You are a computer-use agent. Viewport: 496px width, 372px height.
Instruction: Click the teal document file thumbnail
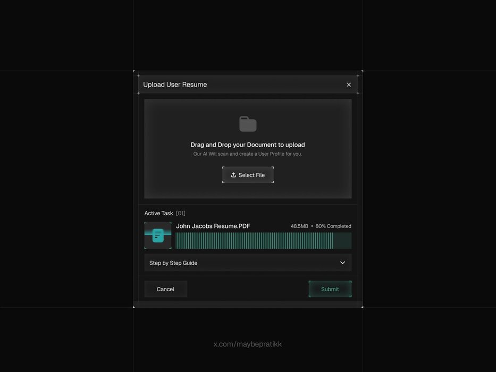[x=158, y=235]
